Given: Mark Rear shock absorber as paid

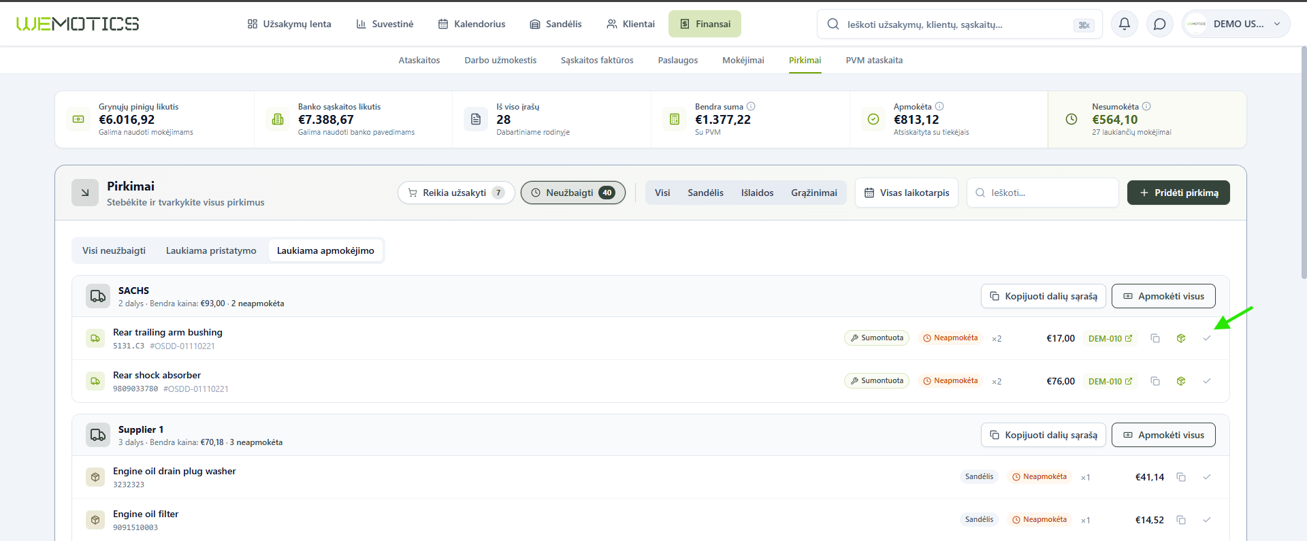Looking at the screenshot, I should point(1207,381).
